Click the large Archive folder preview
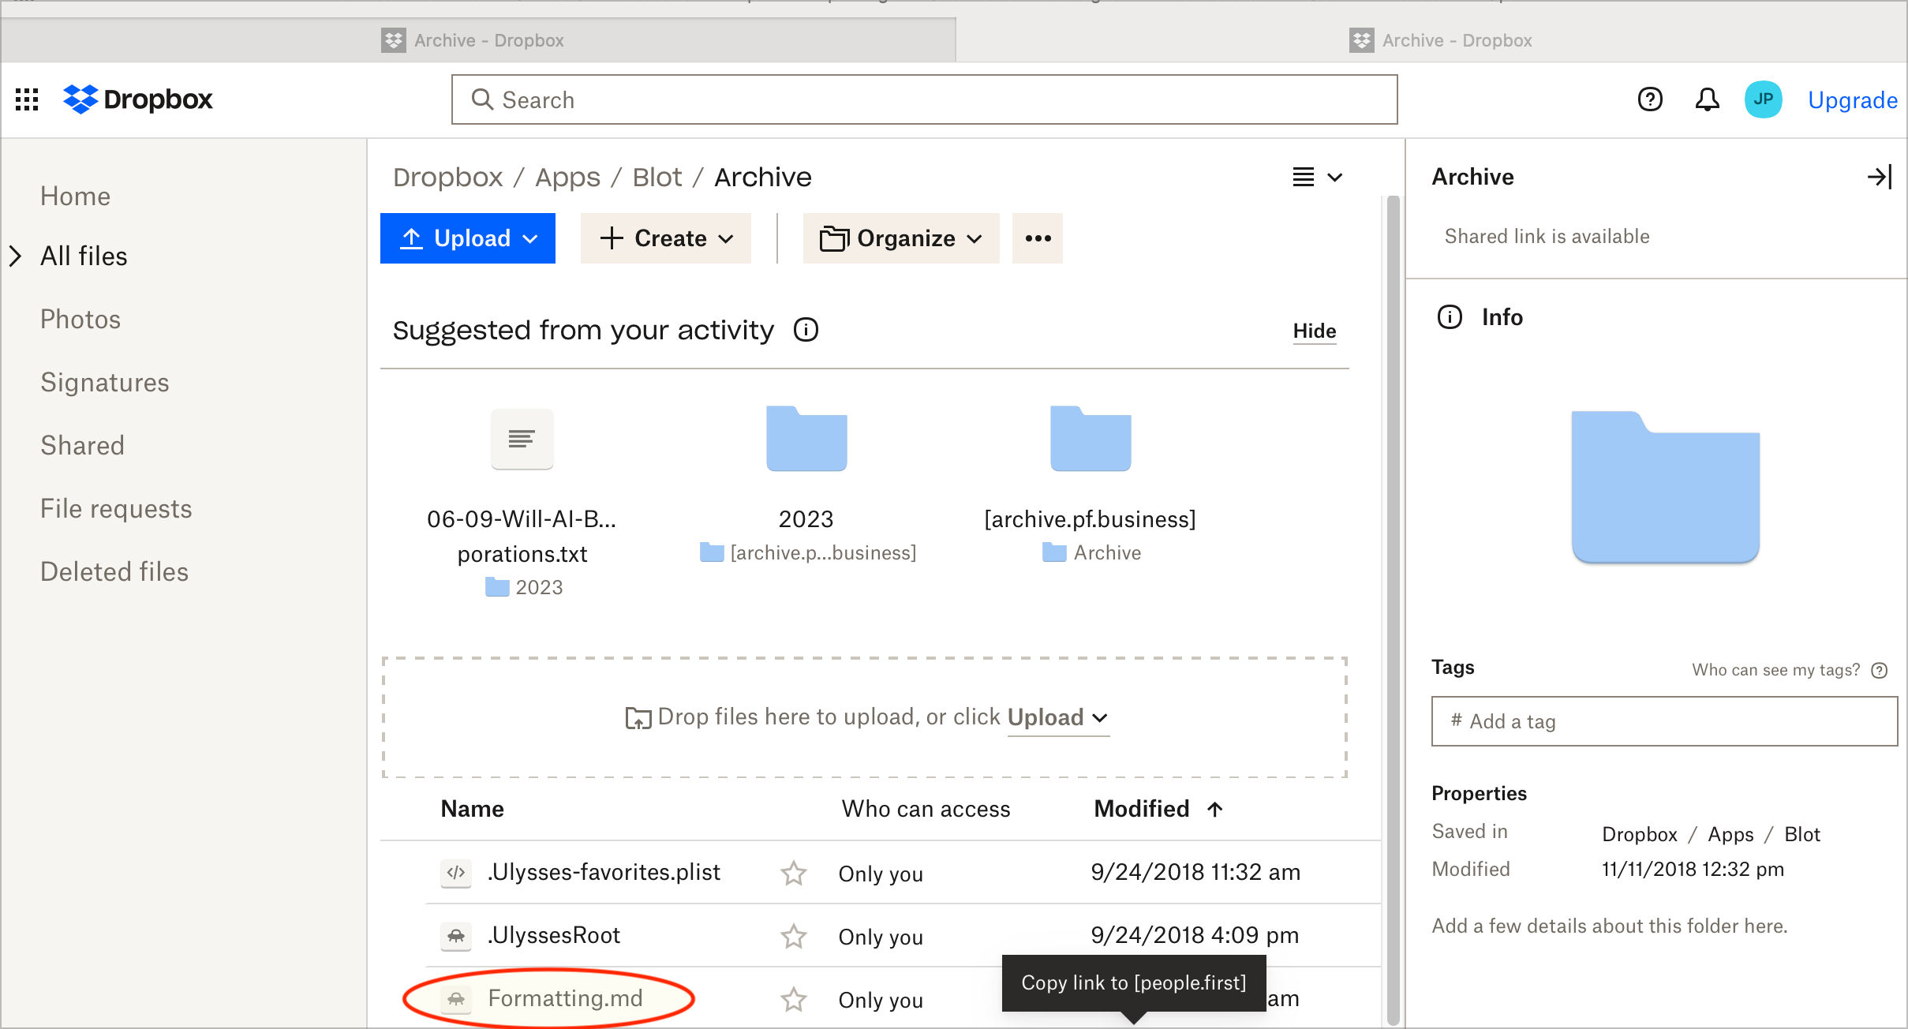The width and height of the screenshot is (1908, 1029). click(1665, 486)
